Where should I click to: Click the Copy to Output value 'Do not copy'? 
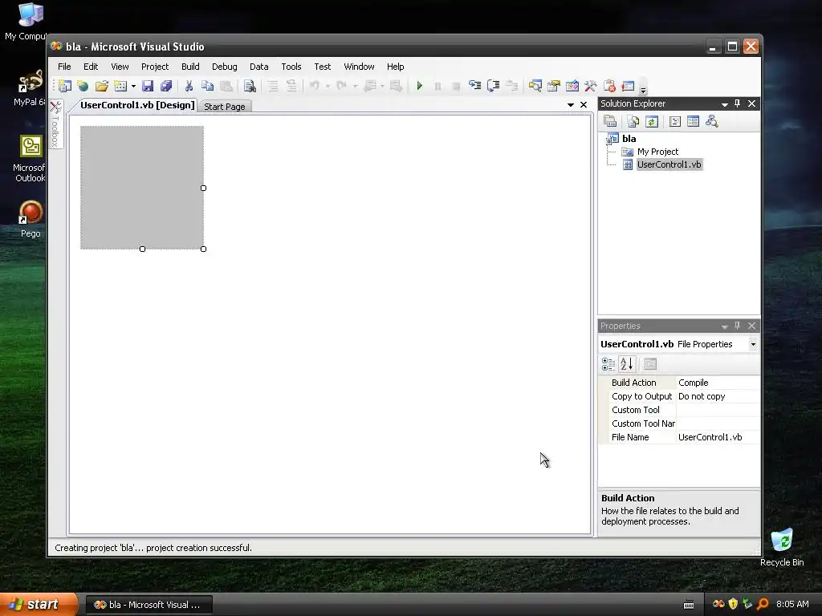coord(702,396)
